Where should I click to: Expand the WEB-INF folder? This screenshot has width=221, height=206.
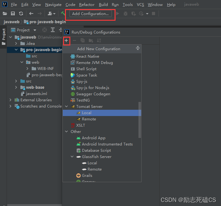click(x=27, y=69)
